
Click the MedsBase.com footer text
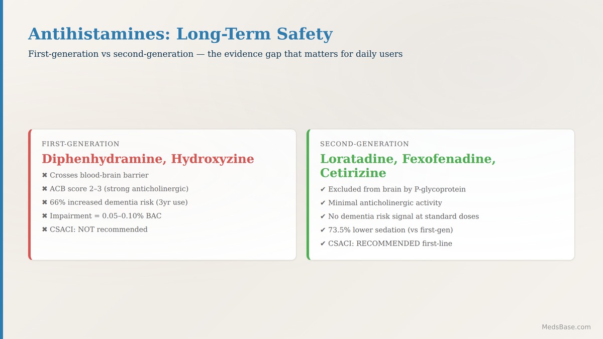(x=566, y=327)
